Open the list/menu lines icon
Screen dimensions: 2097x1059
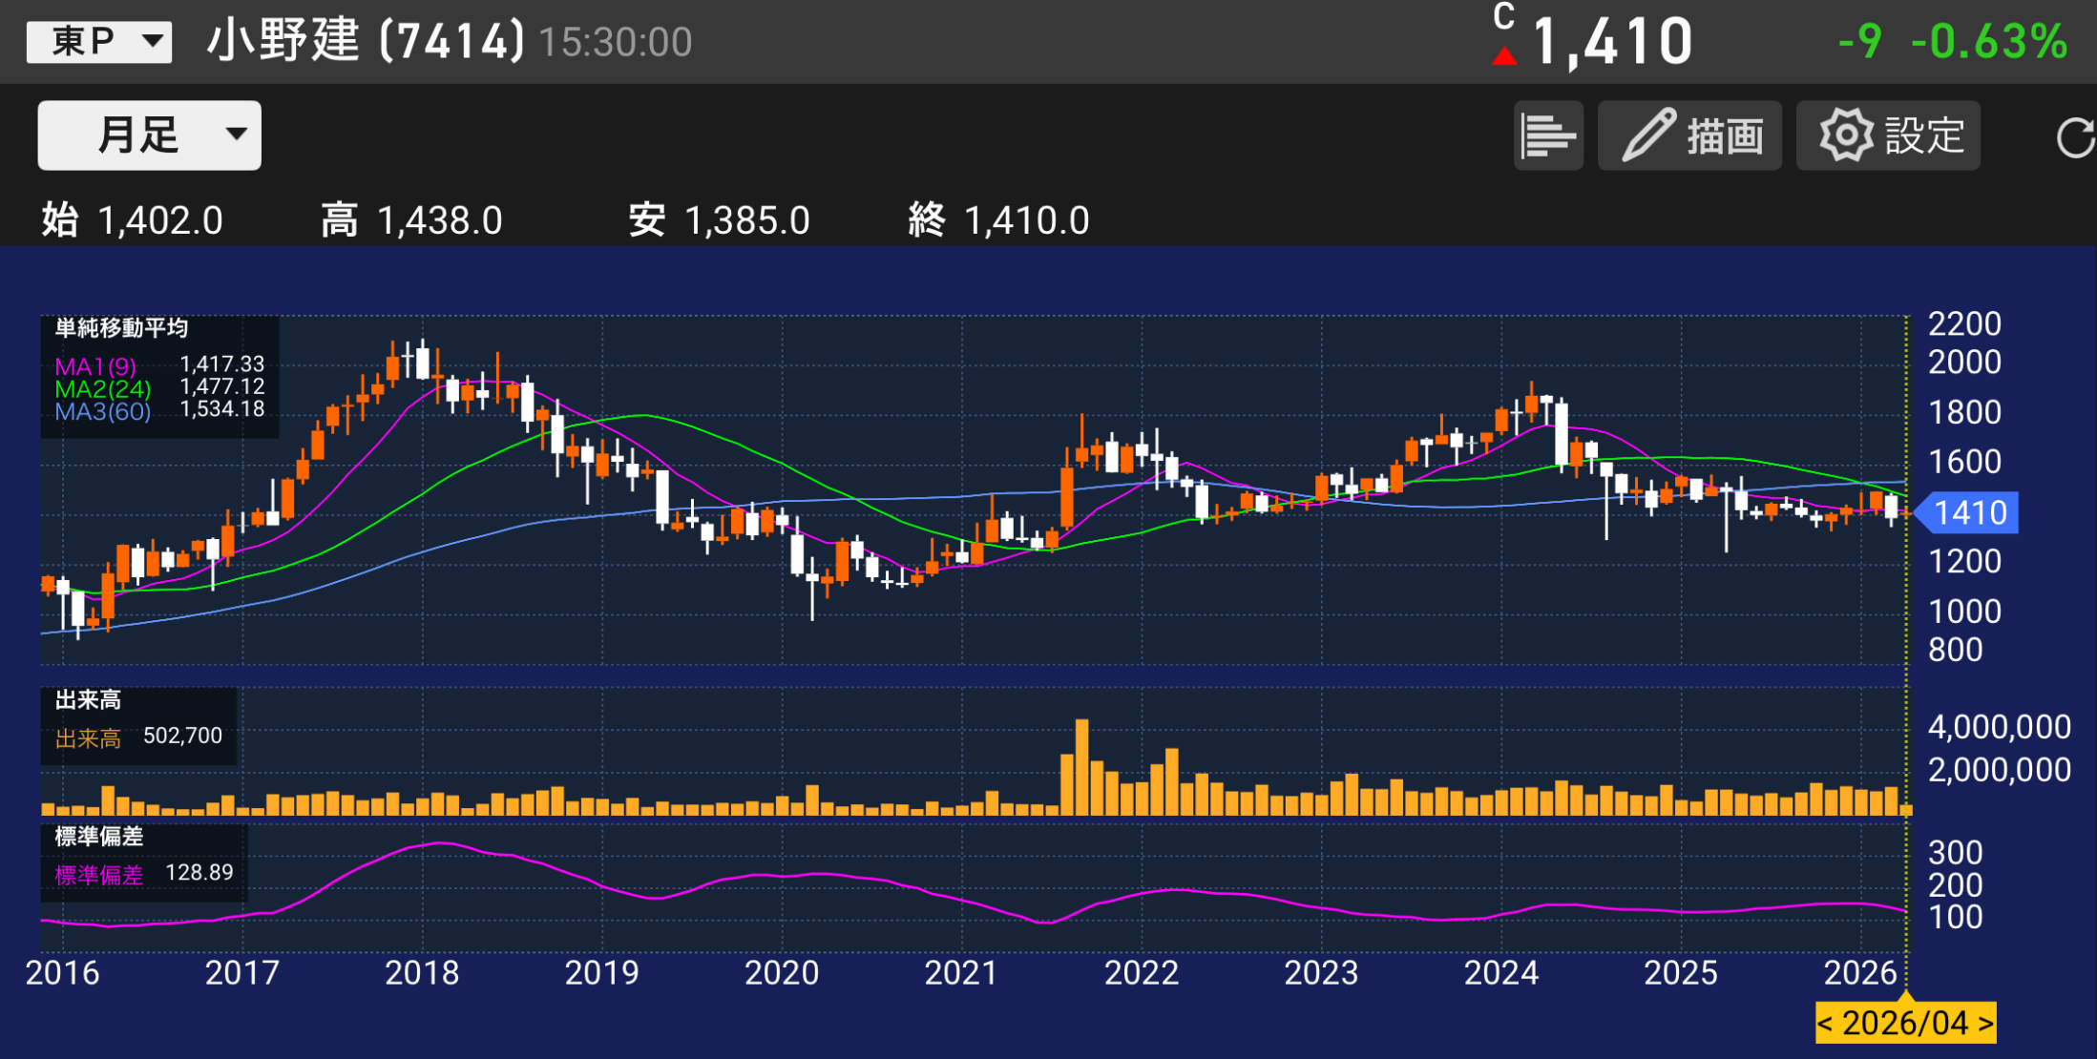point(1547,135)
